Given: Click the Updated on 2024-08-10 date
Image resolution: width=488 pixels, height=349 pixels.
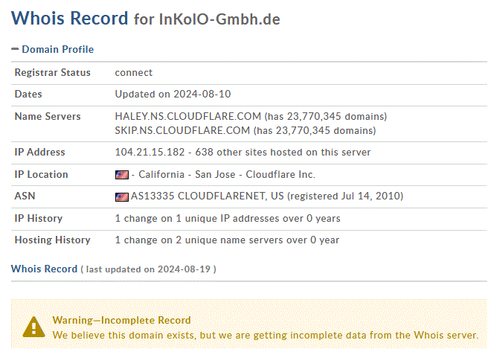Looking at the screenshot, I should coord(173,94).
